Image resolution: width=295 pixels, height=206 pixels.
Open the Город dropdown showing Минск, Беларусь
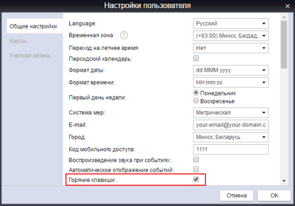231,137
